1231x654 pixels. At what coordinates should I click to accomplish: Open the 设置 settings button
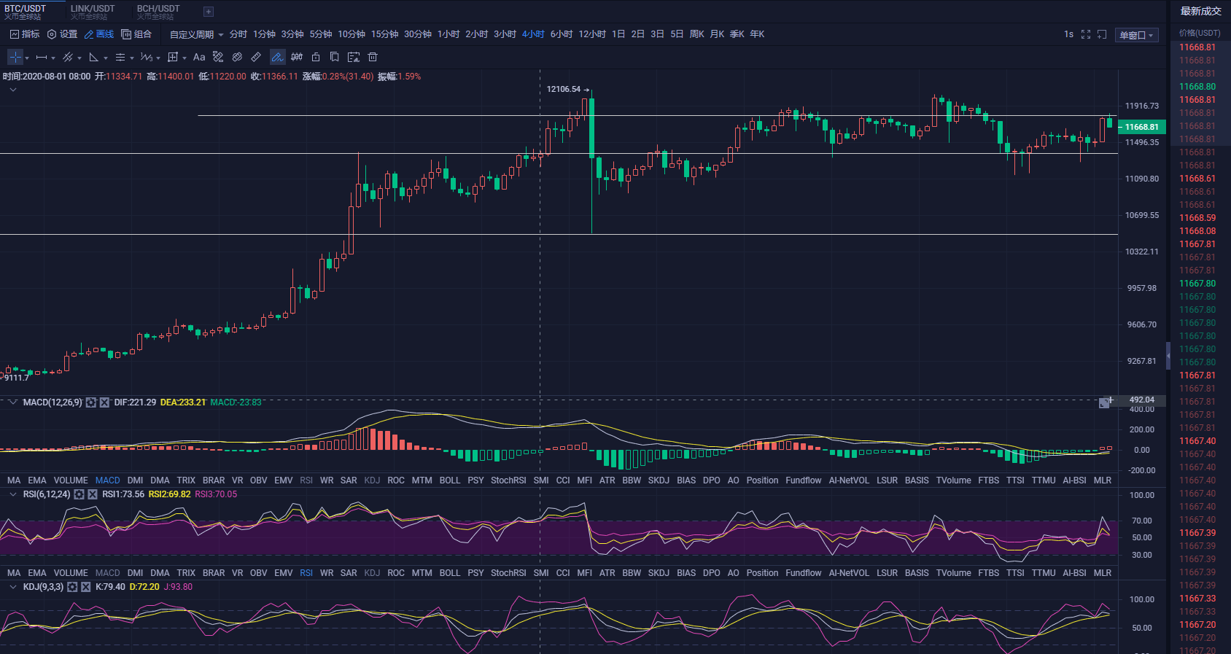[x=63, y=34]
